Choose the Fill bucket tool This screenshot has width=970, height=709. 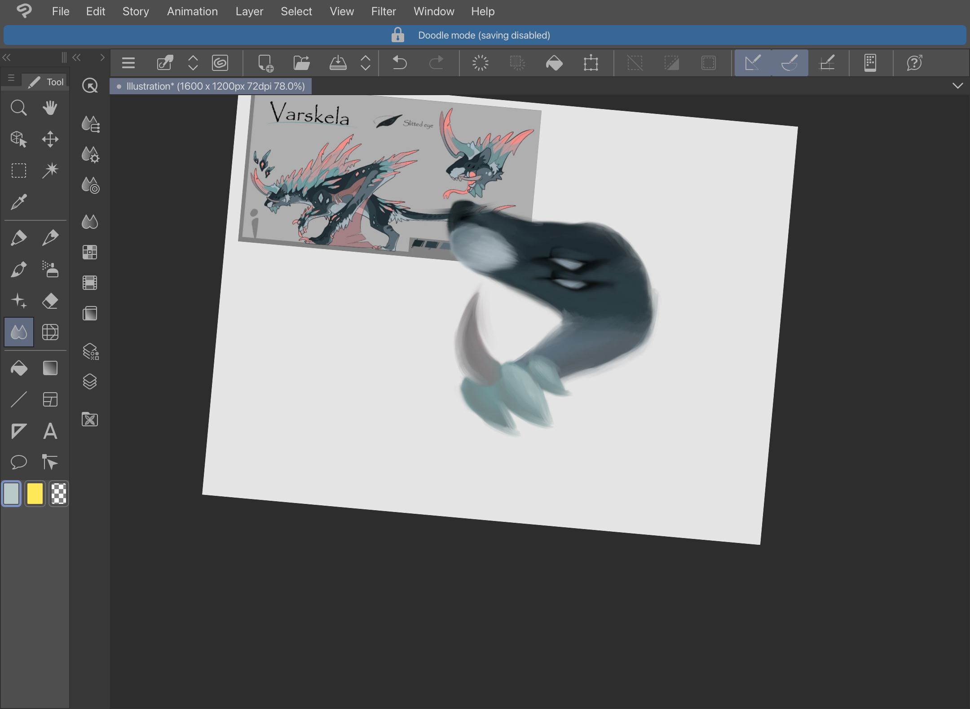click(x=18, y=368)
